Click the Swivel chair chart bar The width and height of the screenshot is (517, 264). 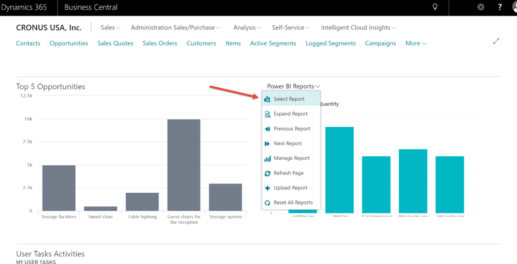[101, 209]
